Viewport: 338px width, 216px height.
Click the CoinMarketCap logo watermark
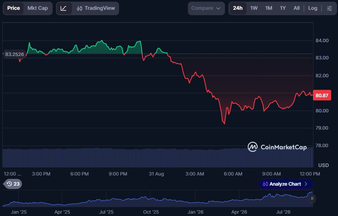click(x=277, y=147)
